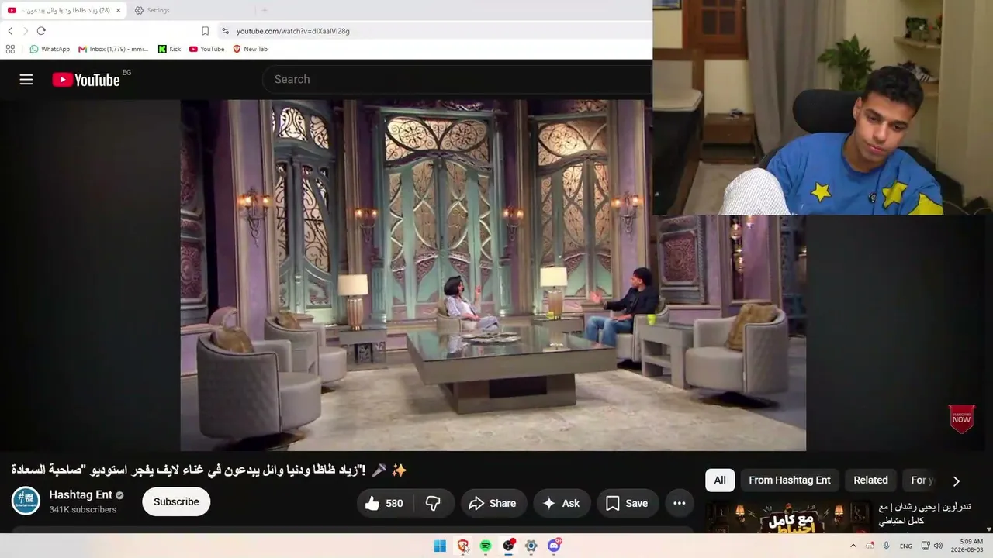
Task: Select the All filter chip
Action: (720, 480)
